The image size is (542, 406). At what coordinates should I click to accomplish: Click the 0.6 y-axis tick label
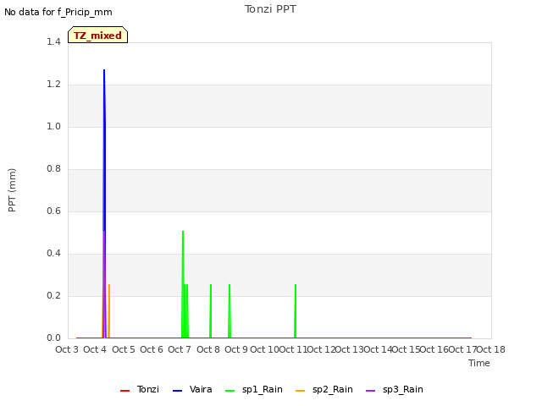(x=53, y=211)
